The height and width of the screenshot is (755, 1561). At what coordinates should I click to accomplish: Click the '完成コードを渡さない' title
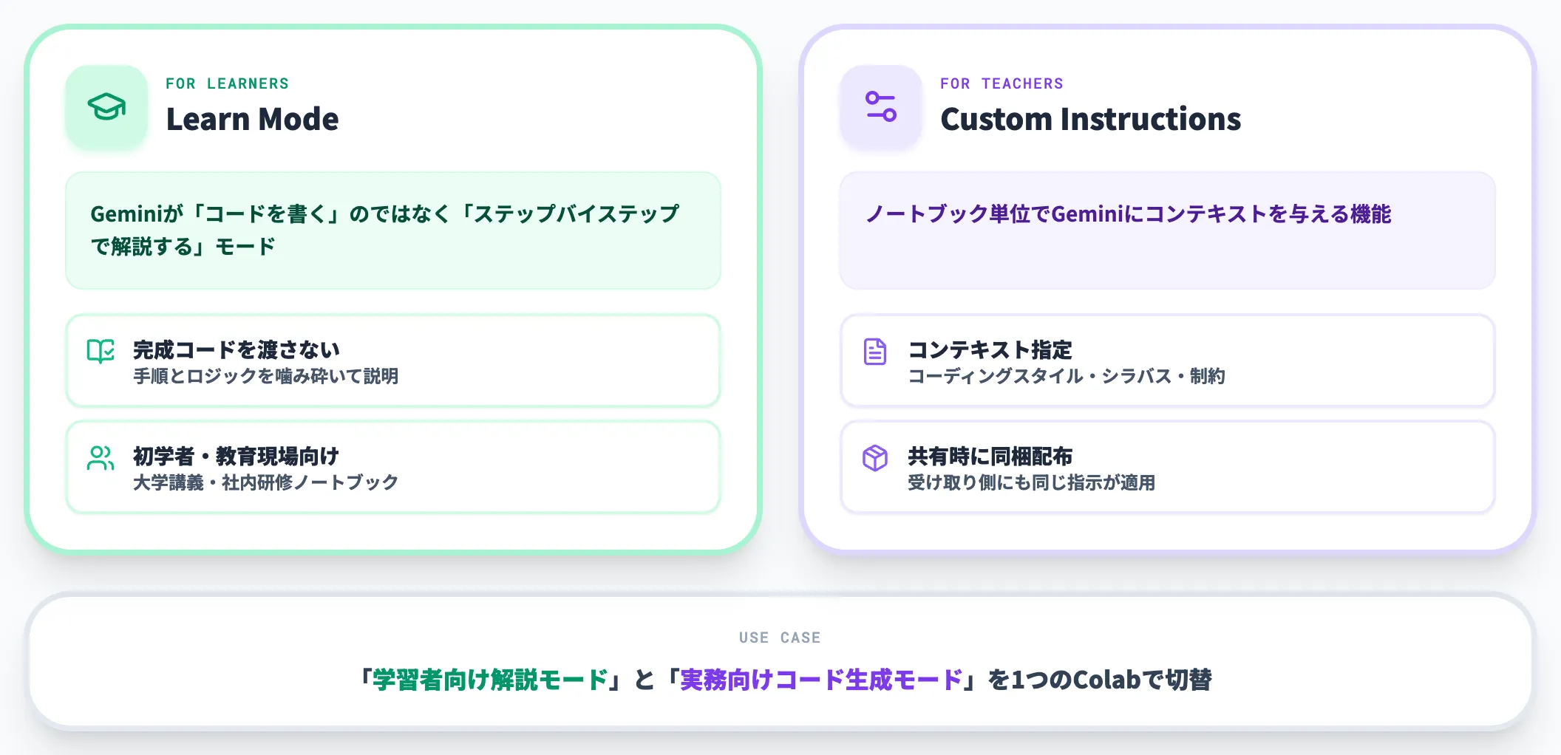pos(237,349)
